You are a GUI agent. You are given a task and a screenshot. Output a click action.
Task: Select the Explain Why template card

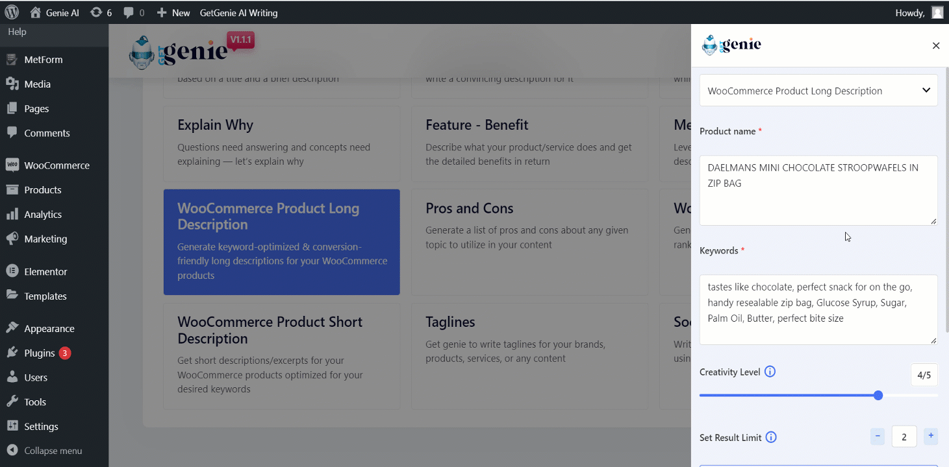[281, 143]
